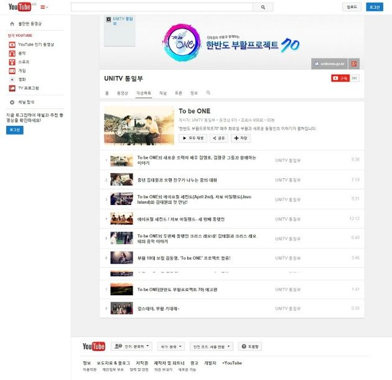
Task: Click the Google+ icon on channel banner
Action: click(354, 64)
